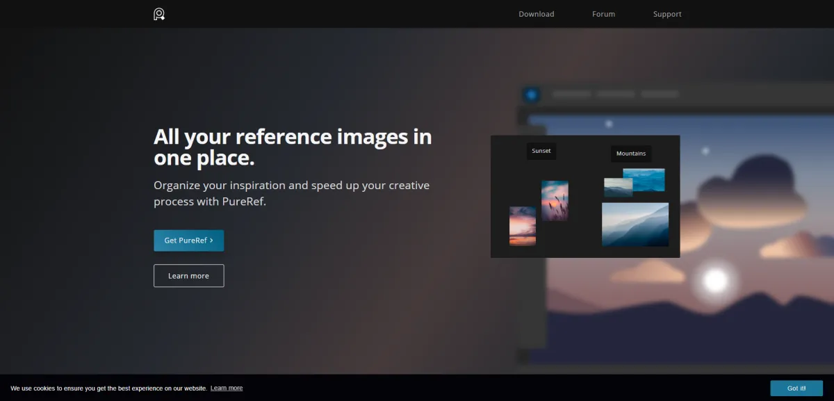Click the blurred blue circular window icon
Image resolution: width=834 pixels, height=401 pixels.
coord(532,95)
